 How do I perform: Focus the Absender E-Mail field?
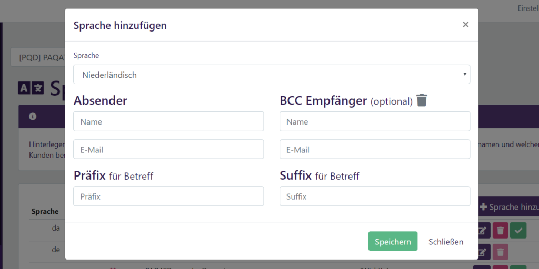pos(168,149)
